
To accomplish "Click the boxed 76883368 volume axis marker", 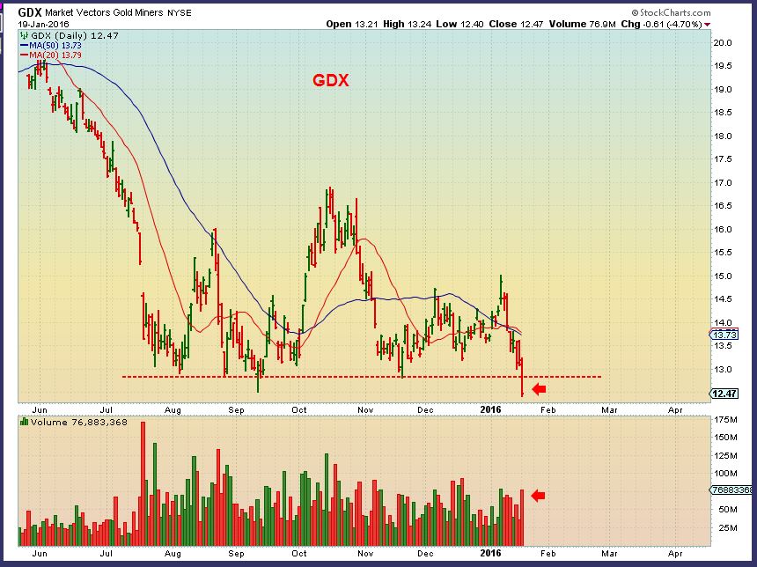I will pos(731,490).
